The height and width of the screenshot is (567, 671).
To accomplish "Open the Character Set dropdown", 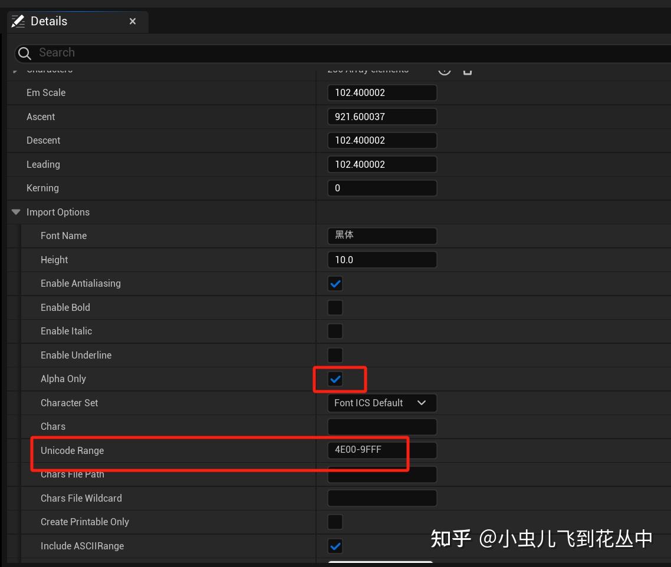I will [382, 403].
